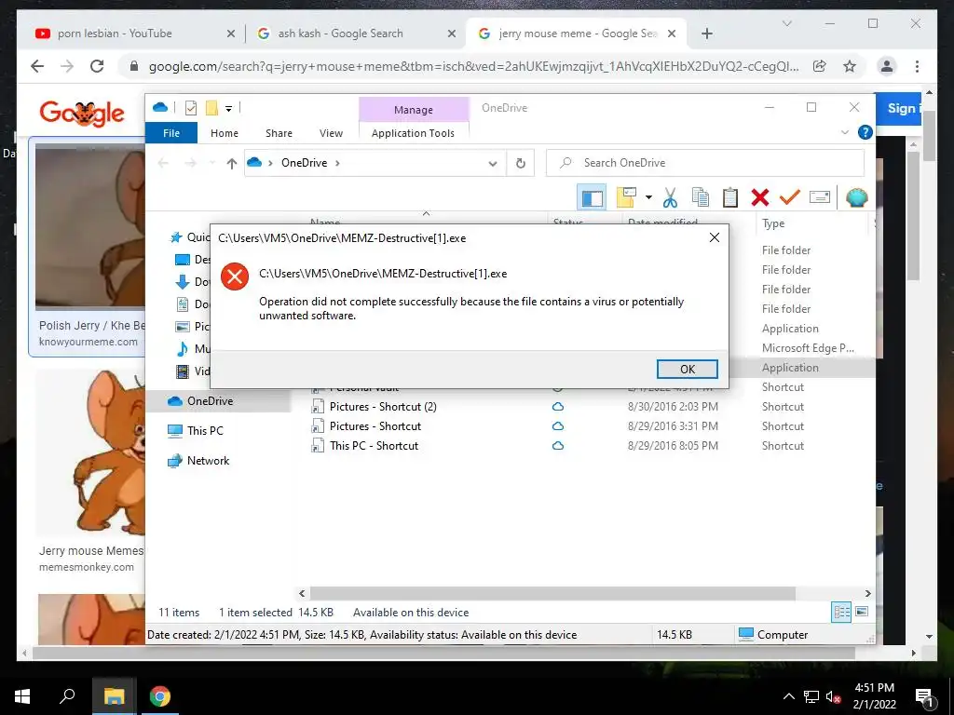Click the Chrome reload button

click(x=97, y=66)
